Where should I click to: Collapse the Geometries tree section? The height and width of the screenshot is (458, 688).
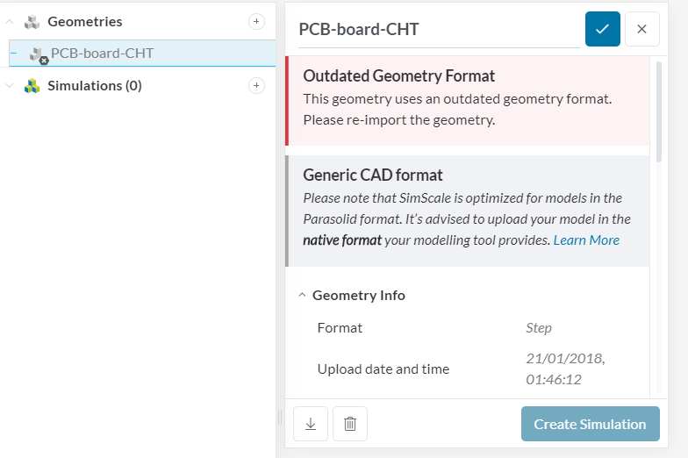click(10, 21)
